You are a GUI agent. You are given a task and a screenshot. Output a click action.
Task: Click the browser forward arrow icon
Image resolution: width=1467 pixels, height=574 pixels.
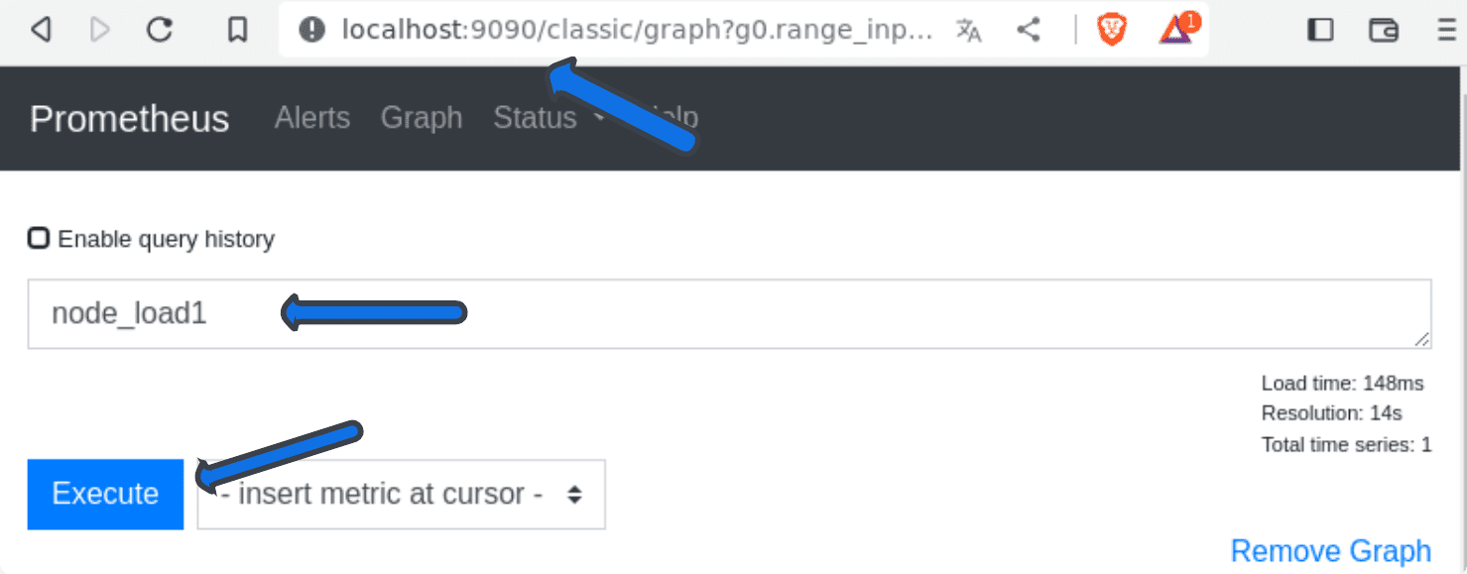click(99, 31)
